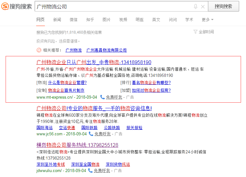Image resolution: width=246 pixels, height=177 pixels.
Task: Open link 物流企业宣传片制作
Action: pyautogui.click(x=66, y=90)
